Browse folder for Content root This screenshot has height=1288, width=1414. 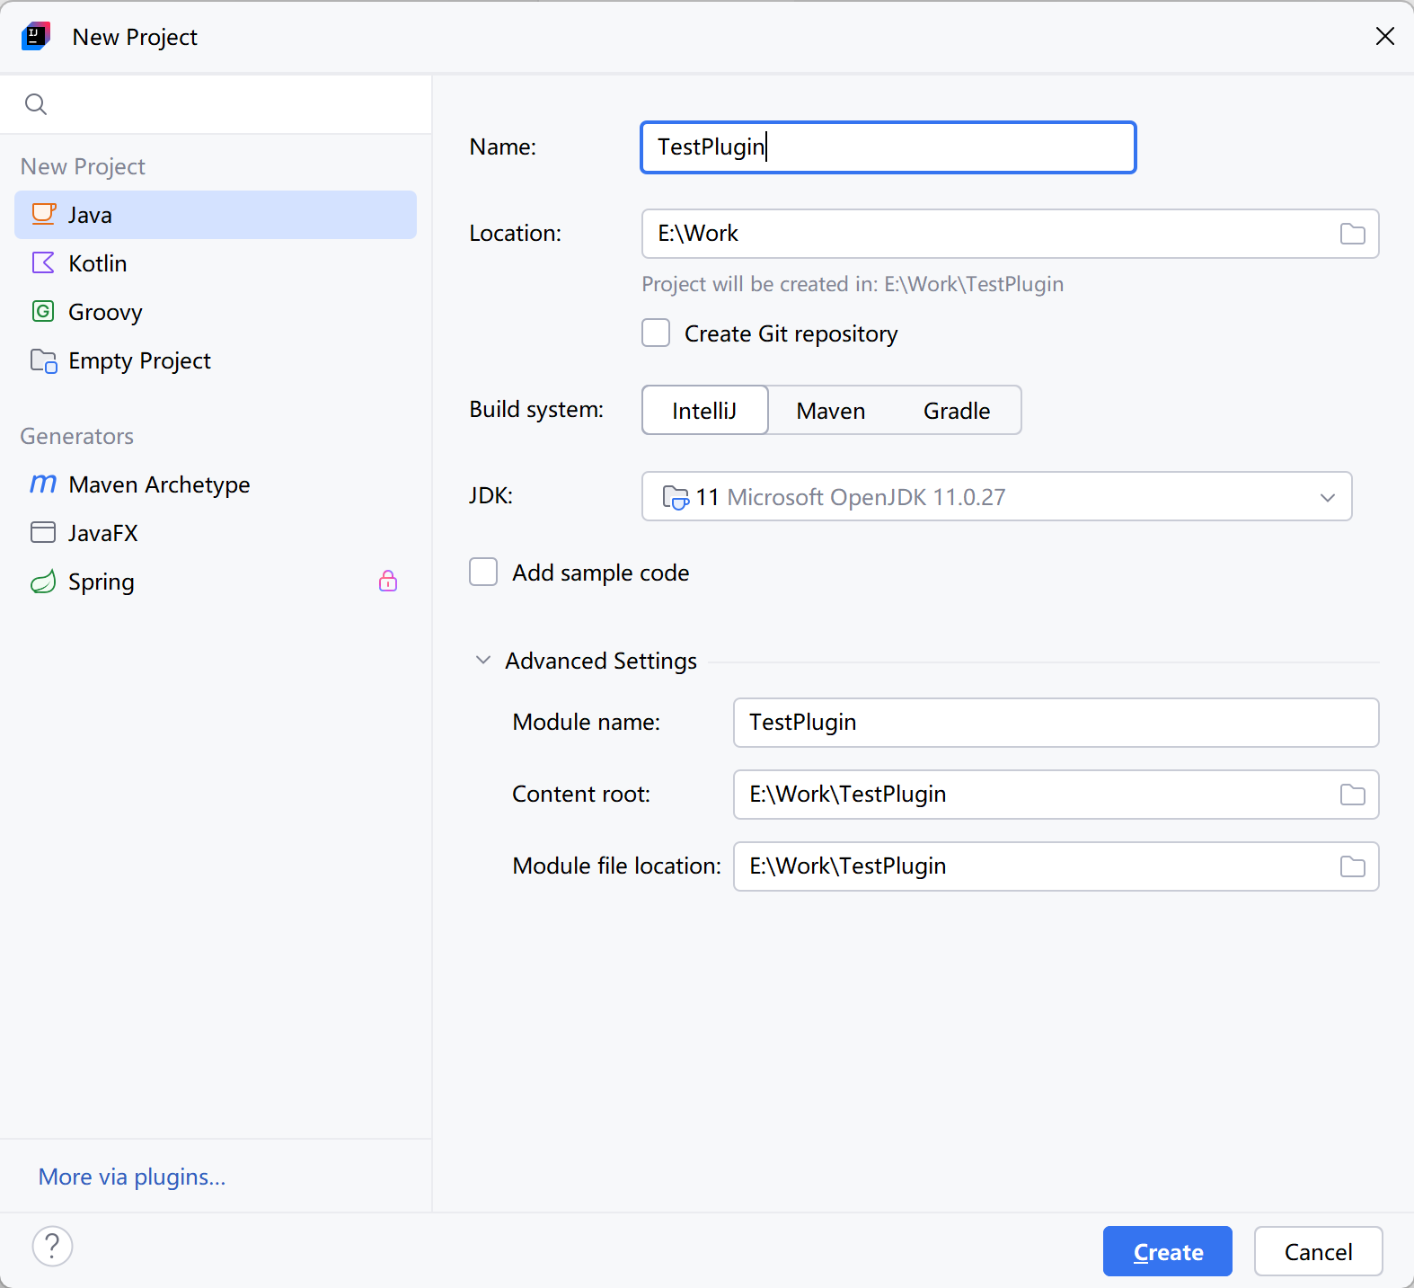tap(1352, 795)
